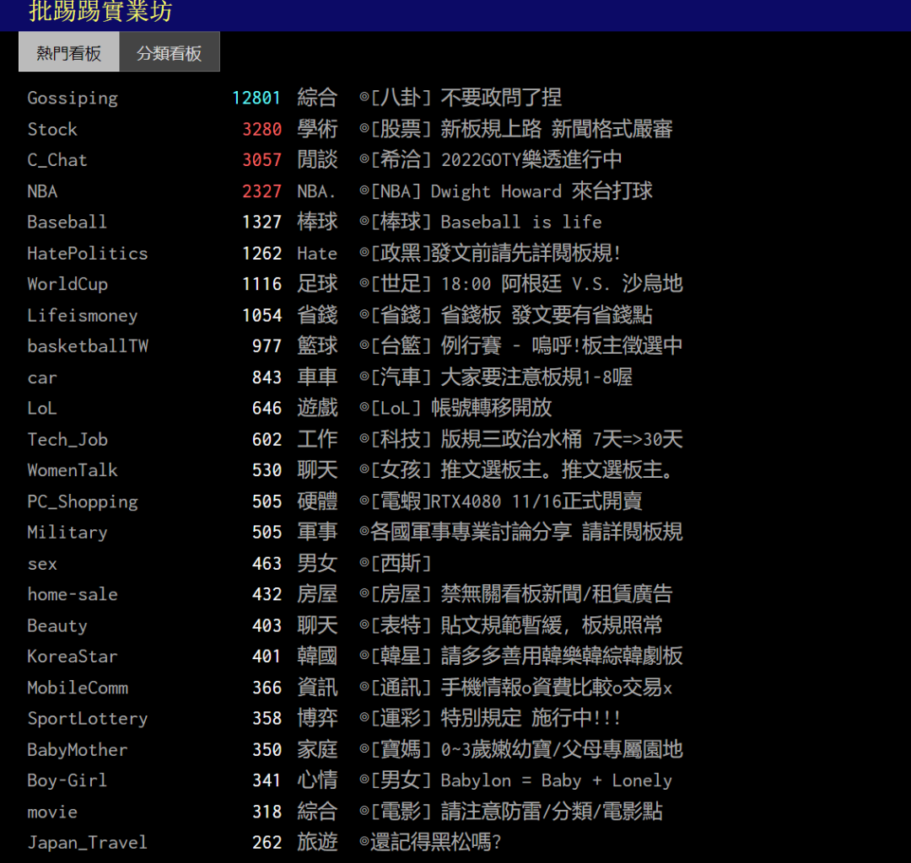This screenshot has height=863, width=911.
Task: Visit the WomenTalk board
Action: coord(73,470)
